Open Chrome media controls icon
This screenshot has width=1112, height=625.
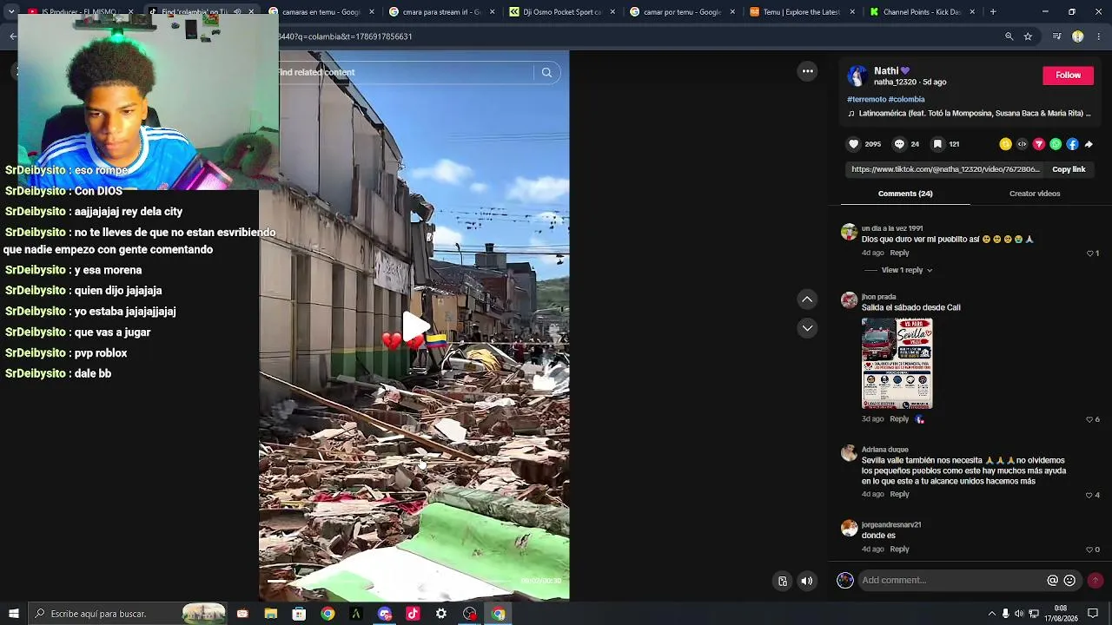tap(1056, 36)
